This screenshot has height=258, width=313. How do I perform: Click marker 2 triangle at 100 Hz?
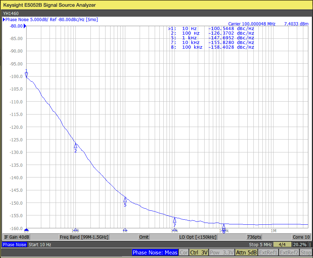point(75,146)
